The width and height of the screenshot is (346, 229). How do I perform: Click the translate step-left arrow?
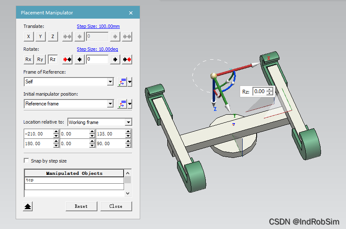coord(80,36)
